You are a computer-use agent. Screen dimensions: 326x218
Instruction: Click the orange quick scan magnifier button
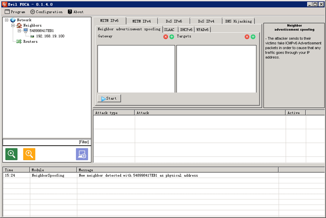tap(29, 154)
